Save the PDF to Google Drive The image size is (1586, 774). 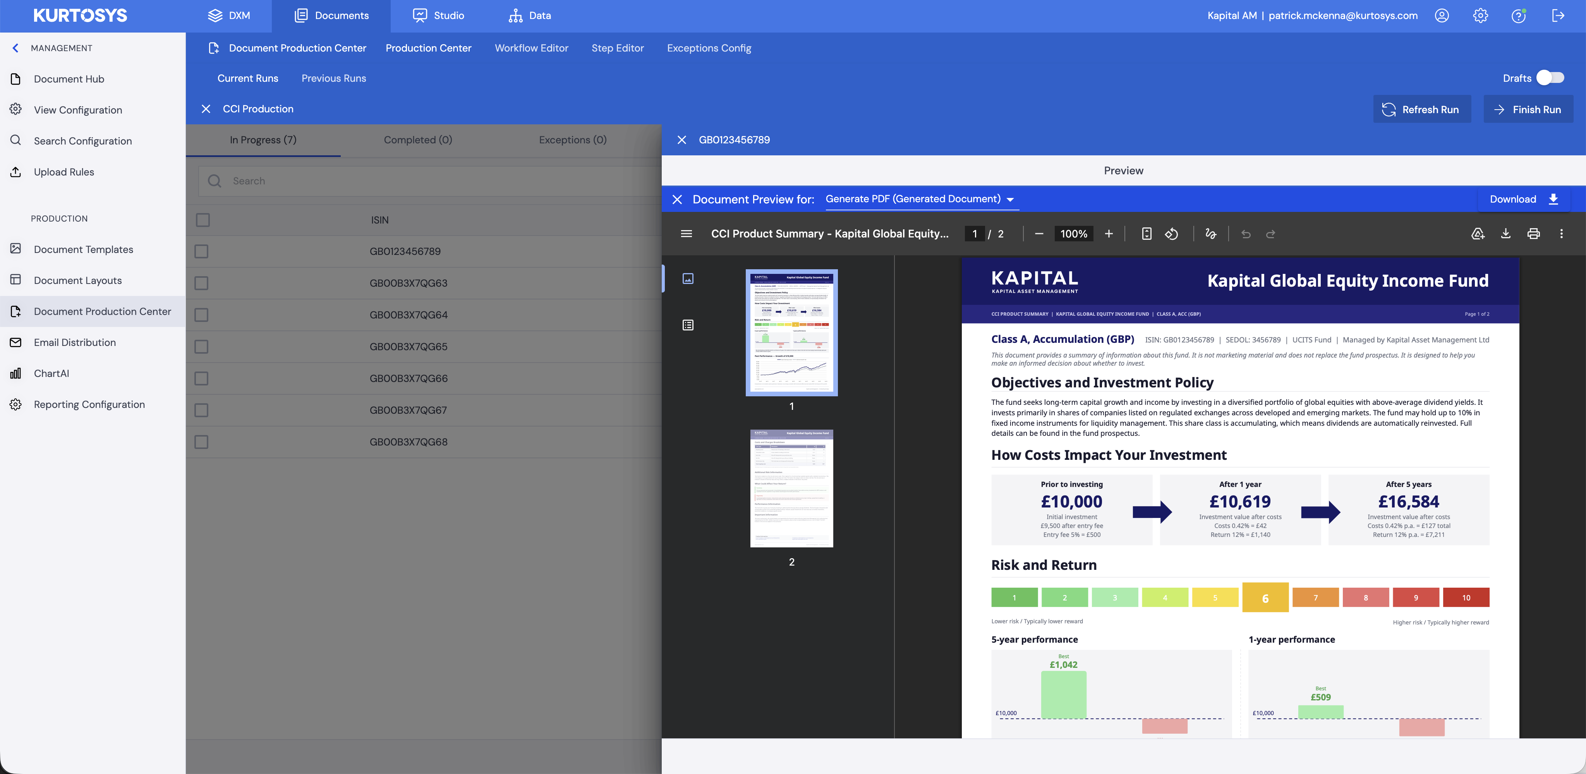(x=1478, y=234)
